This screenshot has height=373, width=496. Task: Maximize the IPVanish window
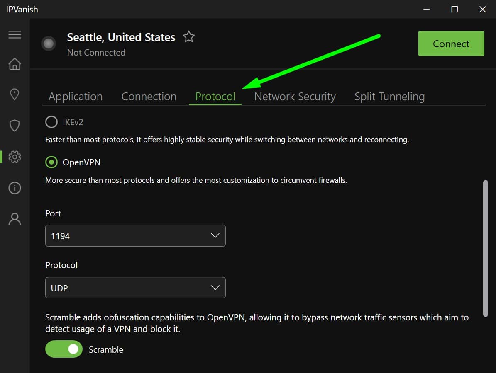(x=454, y=9)
